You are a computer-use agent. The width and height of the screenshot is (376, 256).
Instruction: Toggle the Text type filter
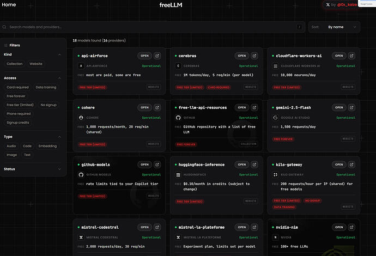(x=27, y=155)
